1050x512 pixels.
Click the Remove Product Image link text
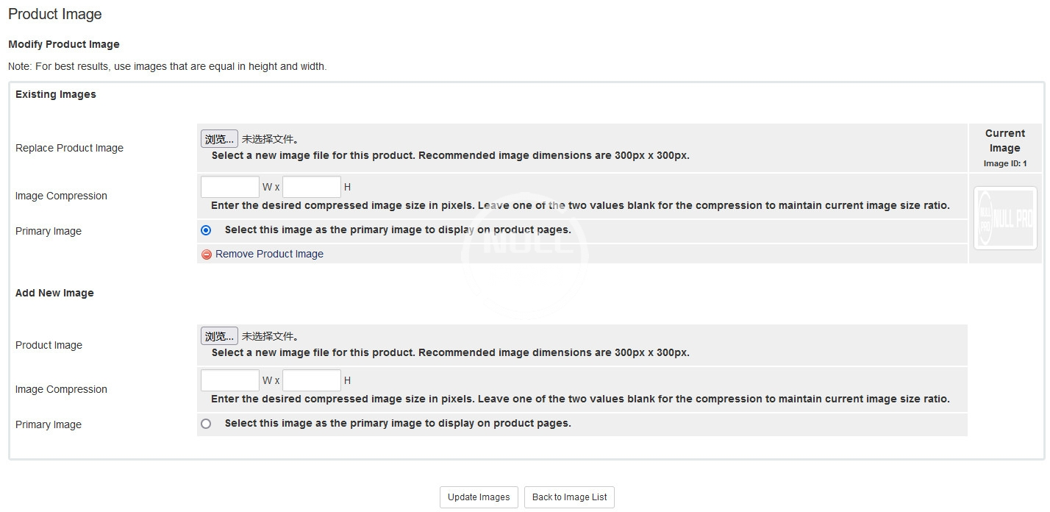269,254
